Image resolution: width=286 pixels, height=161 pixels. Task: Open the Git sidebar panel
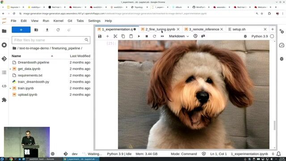[4, 59]
